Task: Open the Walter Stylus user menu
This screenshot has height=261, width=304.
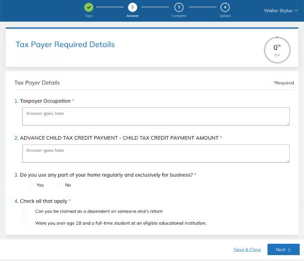Action: click(x=281, y=10)
